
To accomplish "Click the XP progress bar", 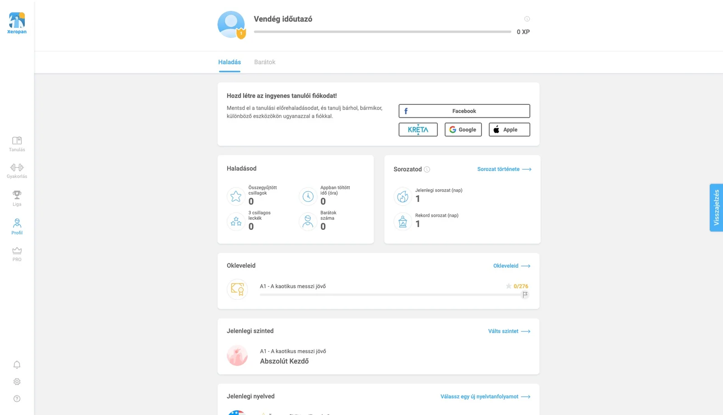I will click(x=382, y=32).
